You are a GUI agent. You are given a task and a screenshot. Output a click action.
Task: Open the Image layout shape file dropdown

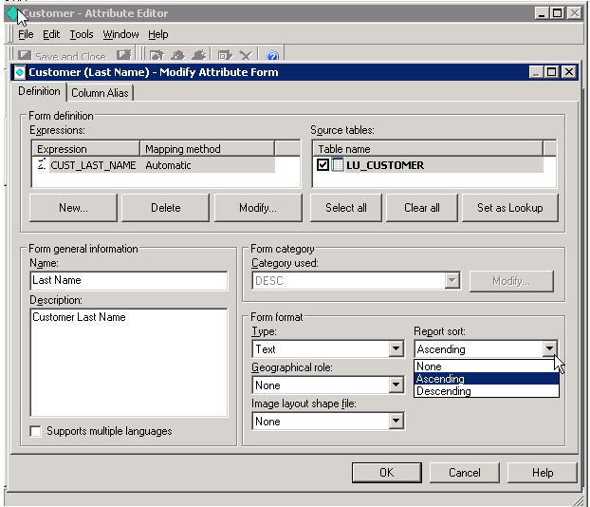point(396,422)
